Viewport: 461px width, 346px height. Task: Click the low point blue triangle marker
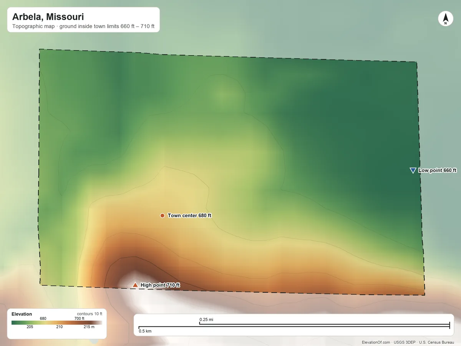(x=413, y=170)
